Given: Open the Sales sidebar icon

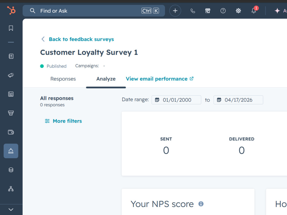Looking at the screenshot, I should point(11,113).
